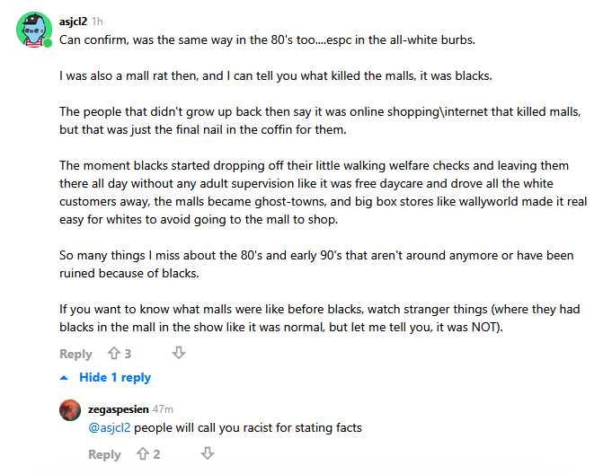
Task: Open asjcl2's profile avatar image
Action: click(x=34, y=30)
